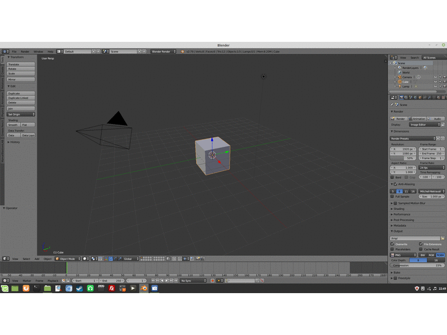Open the 24 fps frame rate dropdown

point(431,168)
